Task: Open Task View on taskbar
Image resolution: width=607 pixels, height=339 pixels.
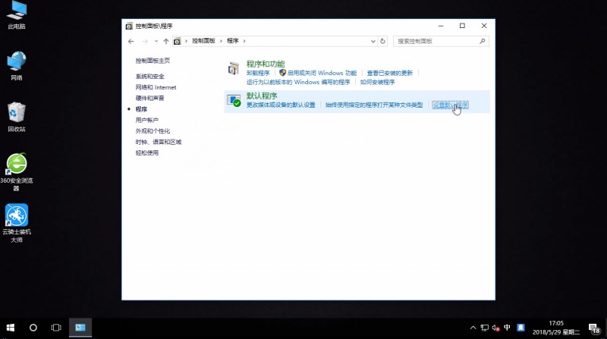Action: click(x=56, y=328)
